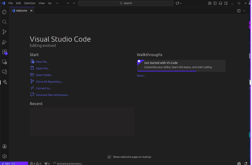The width and height of the screenshot is (252, 165).
Task: Close the Welcome tab
Action: (31, 11)
